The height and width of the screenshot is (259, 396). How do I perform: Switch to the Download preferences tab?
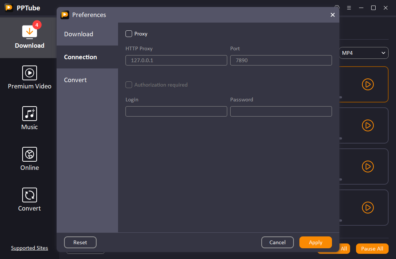point(78,34)
